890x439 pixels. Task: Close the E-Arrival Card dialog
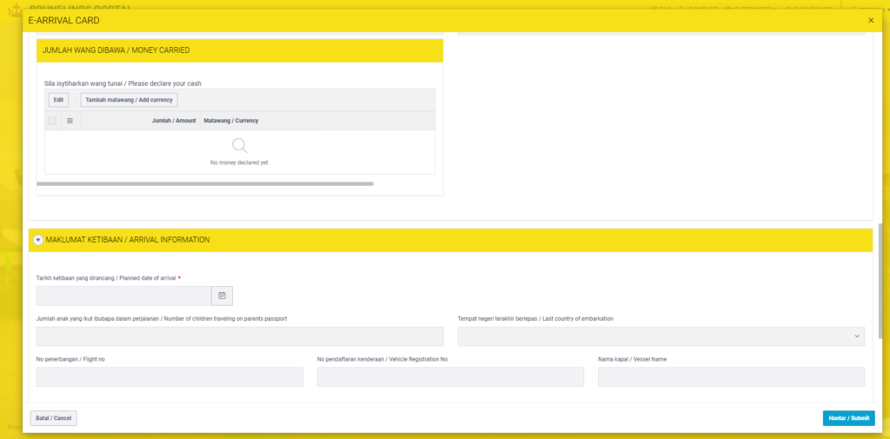(871, 20)
